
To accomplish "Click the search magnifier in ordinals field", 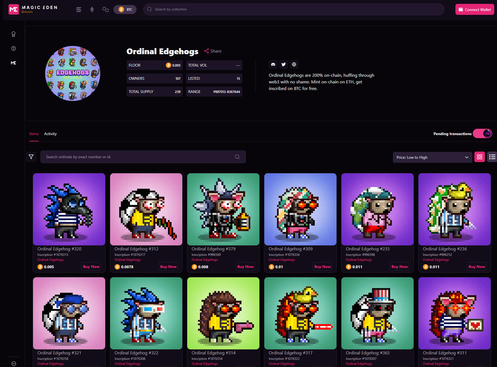I will tap(237, 157).
